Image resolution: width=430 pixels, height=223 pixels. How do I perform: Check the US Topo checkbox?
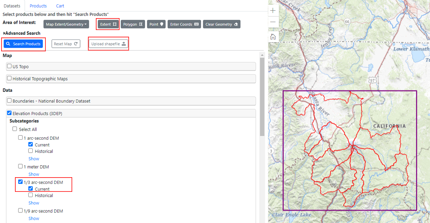pos(9,66)
